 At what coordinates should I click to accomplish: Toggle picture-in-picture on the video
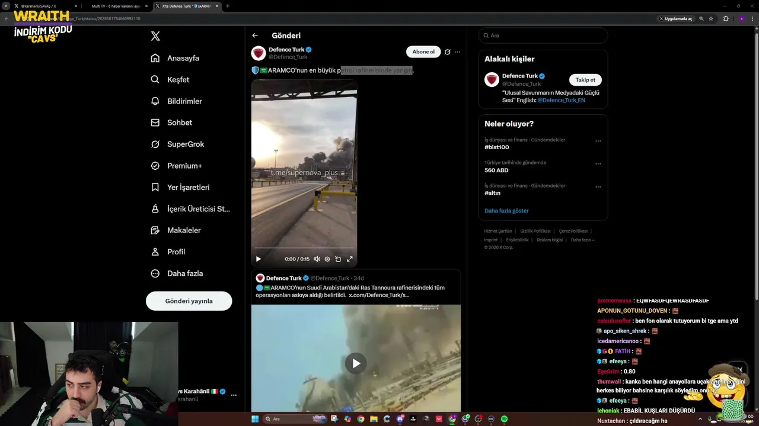click(338, 259)
